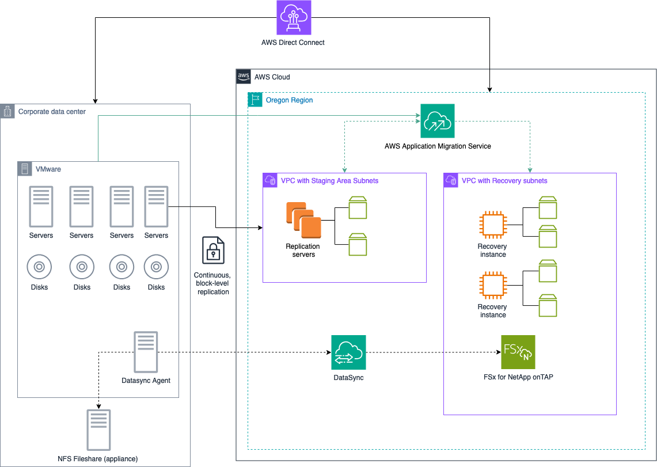657x467 pixels.
Task: Select the Corporate data center building icon
Action: (x=7, y=111)
